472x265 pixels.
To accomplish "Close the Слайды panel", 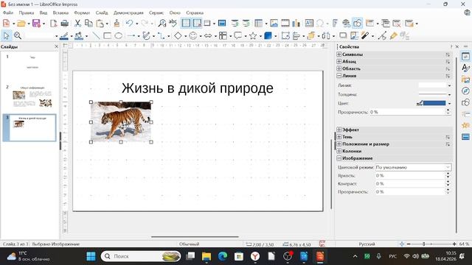I will tap(56, 46).
